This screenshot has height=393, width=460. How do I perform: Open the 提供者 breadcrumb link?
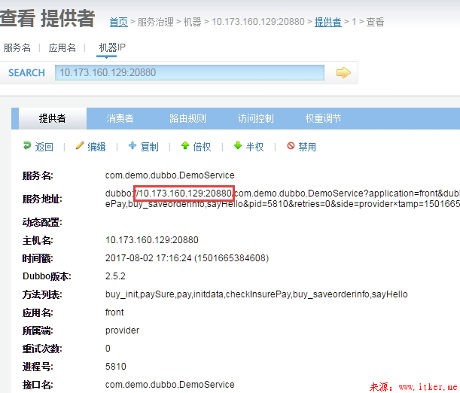[x=328, y=22]
